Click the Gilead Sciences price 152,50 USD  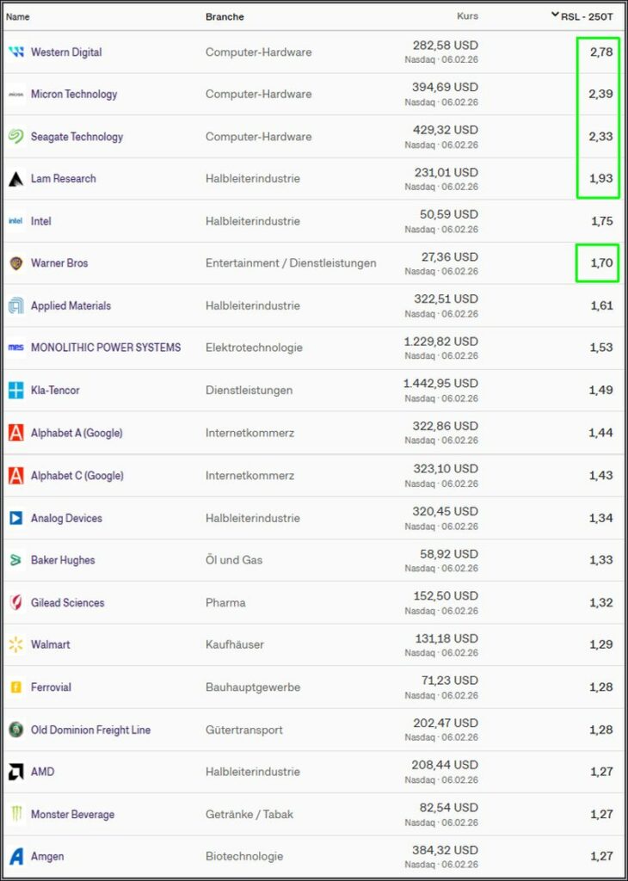(445, 596)
